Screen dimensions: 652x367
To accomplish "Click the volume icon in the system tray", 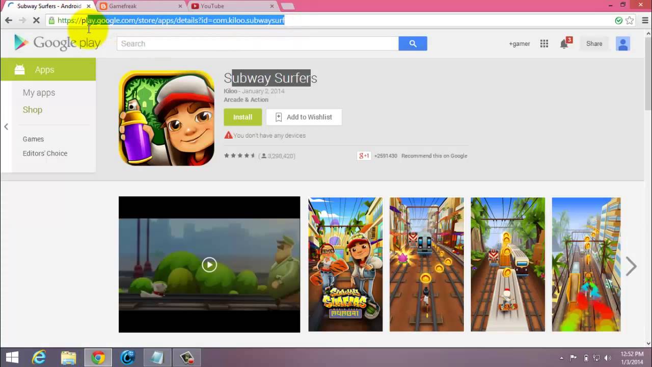I will (608, 358).
